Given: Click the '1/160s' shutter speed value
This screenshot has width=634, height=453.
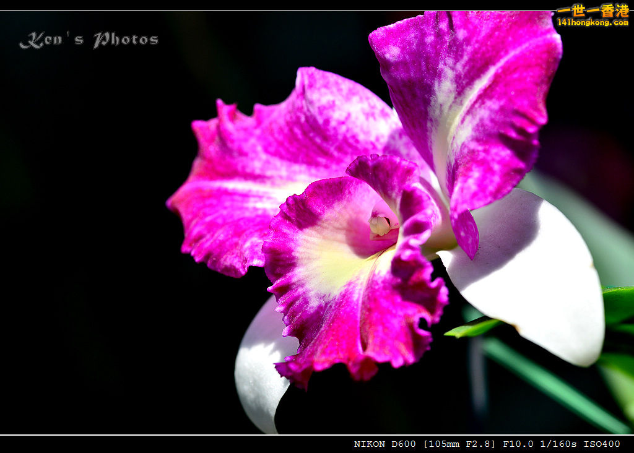Looking at the screenshot, I should point(558,444).
